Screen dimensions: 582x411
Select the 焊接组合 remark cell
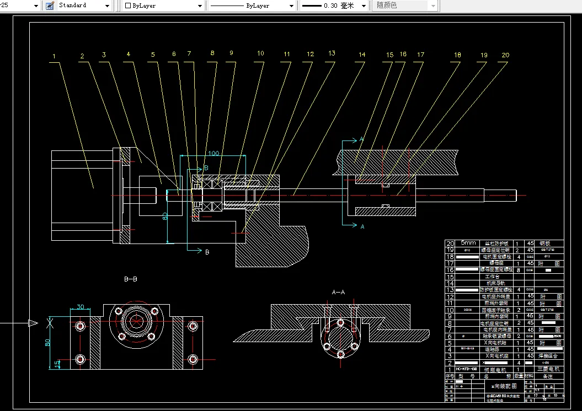click(x=548, y=356)
